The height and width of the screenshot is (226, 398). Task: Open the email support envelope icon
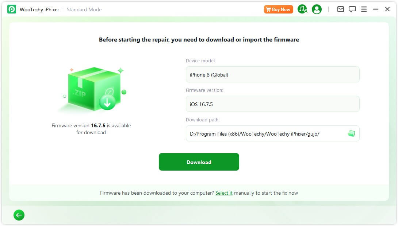tap(340, 9)
